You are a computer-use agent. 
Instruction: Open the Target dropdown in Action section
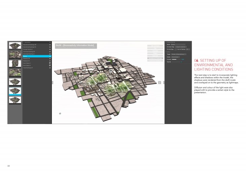[x=179, y=54]
